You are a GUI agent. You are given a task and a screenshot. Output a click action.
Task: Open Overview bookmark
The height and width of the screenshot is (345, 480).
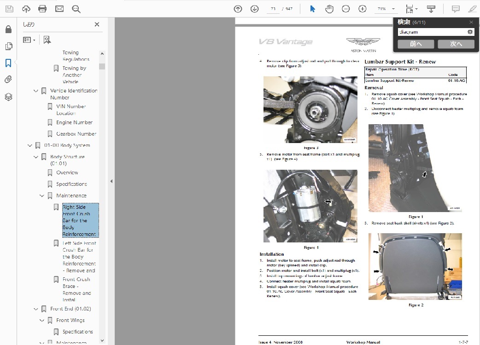[x=67, y=172]
